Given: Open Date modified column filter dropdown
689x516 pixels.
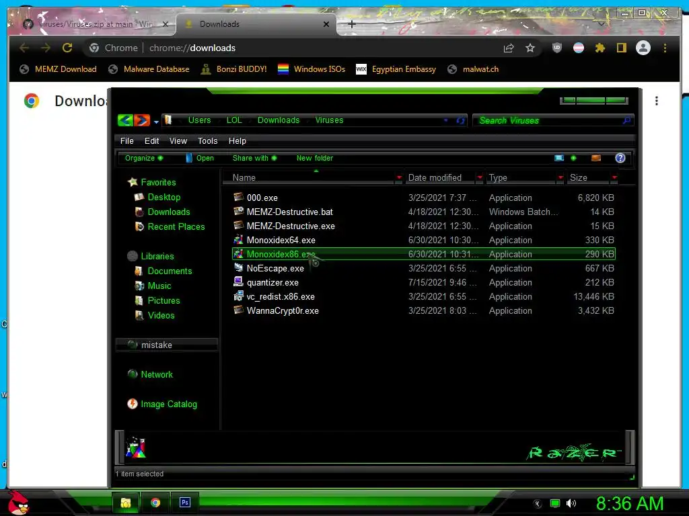Looking at the screenshot, I should [479, 177].
